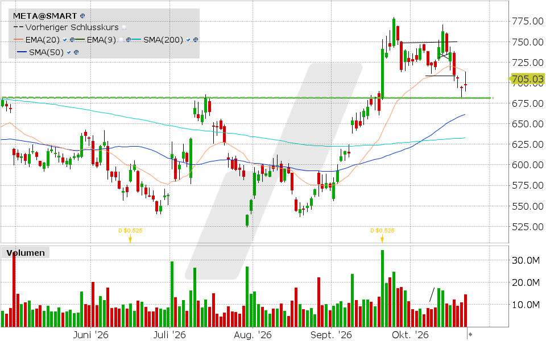Click the 525.00 price axis label
This screenshot has height=341, width=546.
pos(528,227)
